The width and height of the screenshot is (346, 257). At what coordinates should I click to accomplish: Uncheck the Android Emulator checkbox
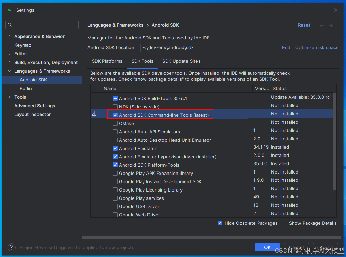(115, 149)
